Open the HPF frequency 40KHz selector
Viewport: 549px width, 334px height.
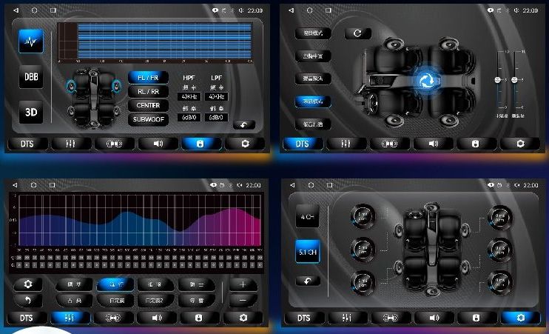pos(189,96)
